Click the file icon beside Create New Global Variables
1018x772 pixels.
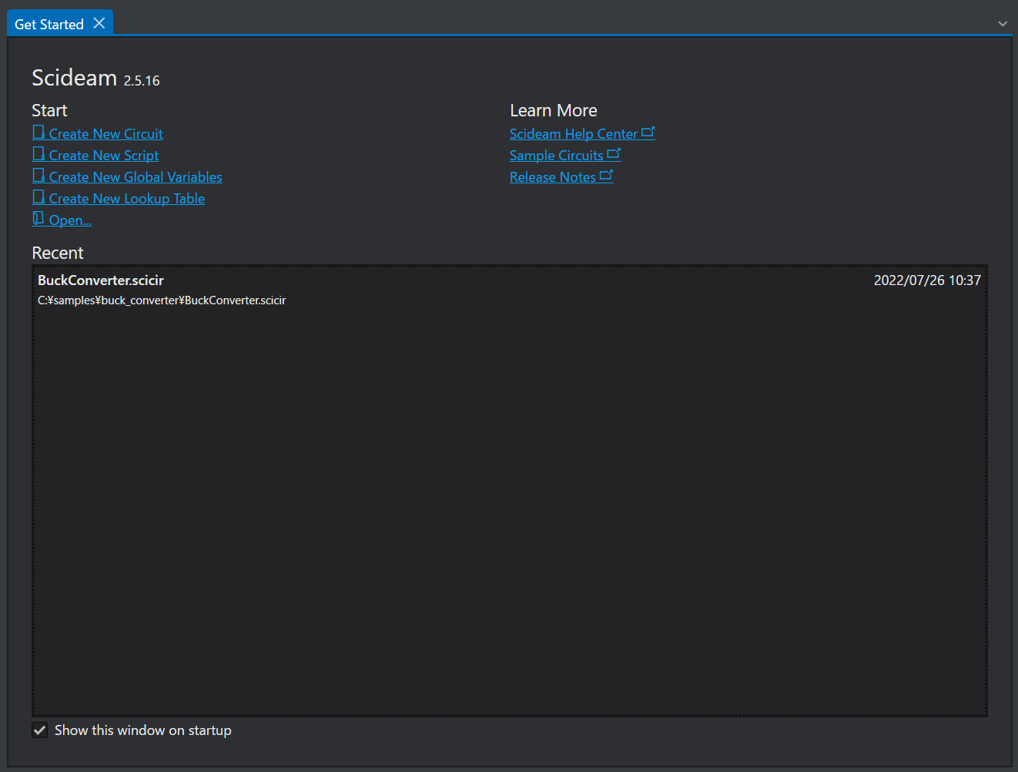point(39,176)
